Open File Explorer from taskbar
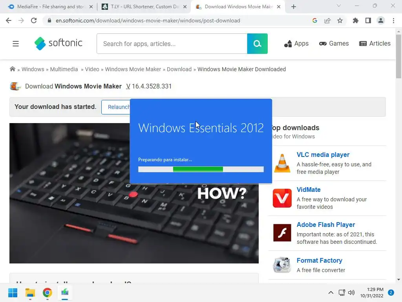Image resolution: width=402 pixels, height=302 pixels. point(30,293)
